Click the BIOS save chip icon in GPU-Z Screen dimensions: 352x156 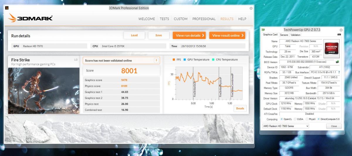point(337,62)
